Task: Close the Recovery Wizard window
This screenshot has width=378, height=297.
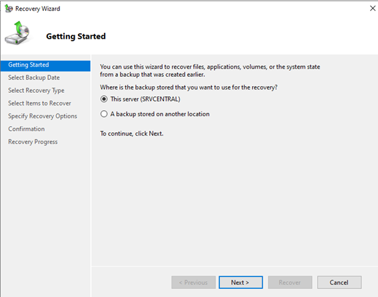Action: pos(373,9)
